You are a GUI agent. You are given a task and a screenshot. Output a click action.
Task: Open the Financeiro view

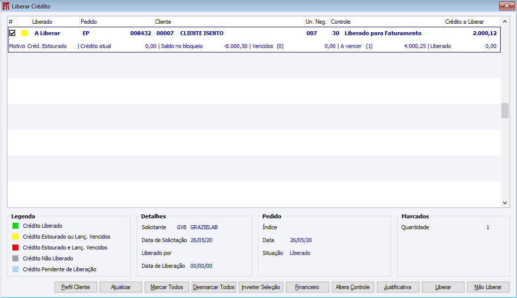pos(308,287)
